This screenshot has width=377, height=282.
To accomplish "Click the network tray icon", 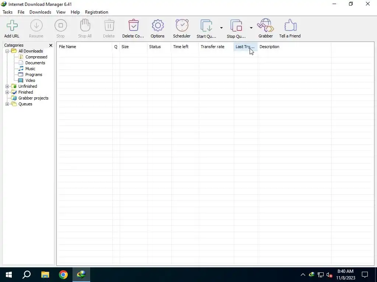I will click(321, 275).
